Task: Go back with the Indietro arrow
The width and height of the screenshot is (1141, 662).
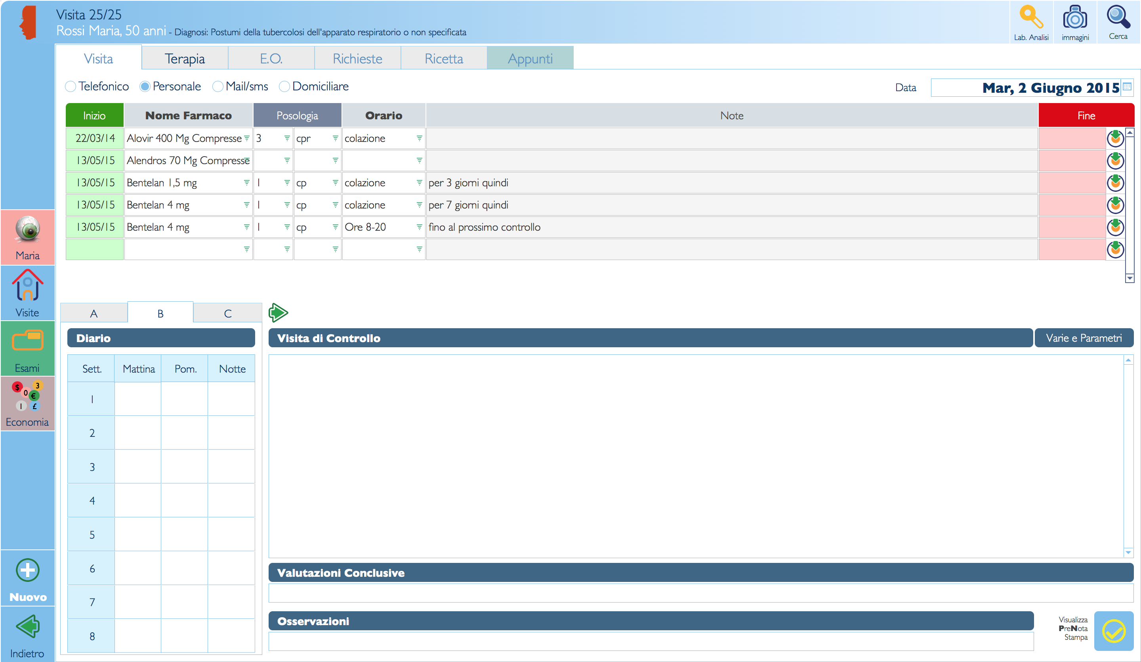Action: click(28, 627)
